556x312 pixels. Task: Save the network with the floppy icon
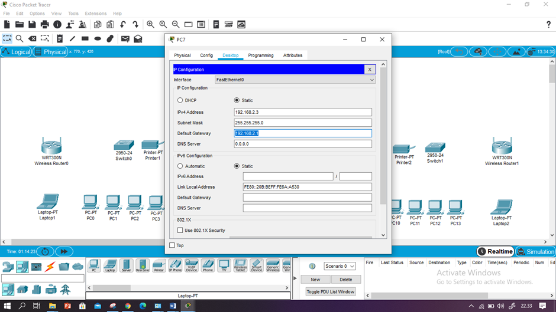(x=32, y=24)
